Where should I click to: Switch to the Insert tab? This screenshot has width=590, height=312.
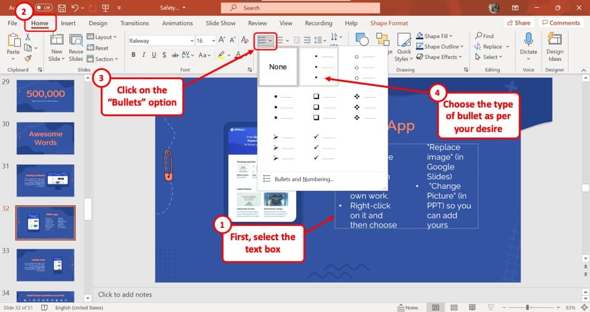point(68,23)
